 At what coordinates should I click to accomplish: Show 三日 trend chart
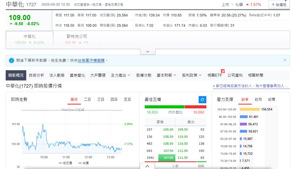coord(101,99)
